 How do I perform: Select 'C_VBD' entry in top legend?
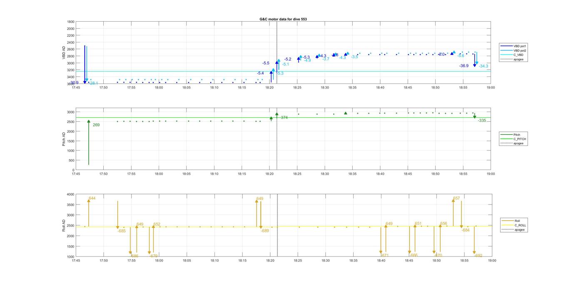518,55
